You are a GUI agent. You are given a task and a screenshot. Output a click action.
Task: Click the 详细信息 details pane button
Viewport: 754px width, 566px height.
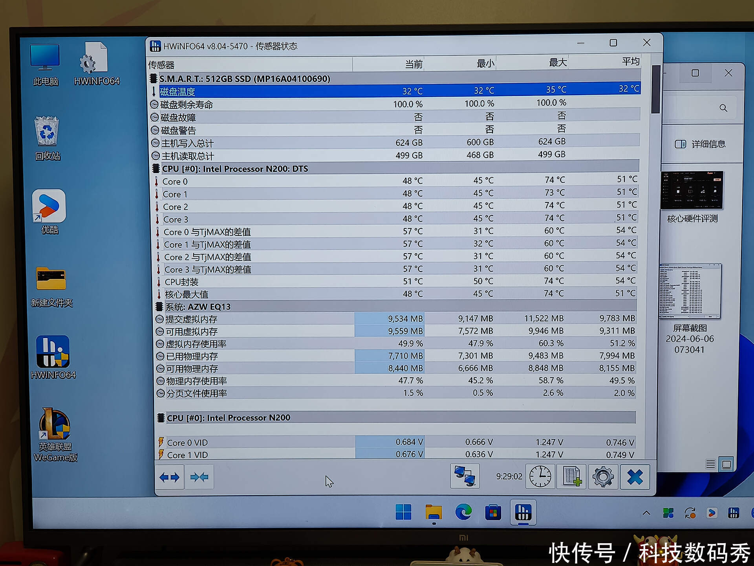(x=700, y=144)
